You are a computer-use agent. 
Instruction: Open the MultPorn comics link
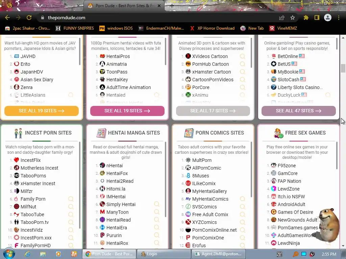click(202, 160)
